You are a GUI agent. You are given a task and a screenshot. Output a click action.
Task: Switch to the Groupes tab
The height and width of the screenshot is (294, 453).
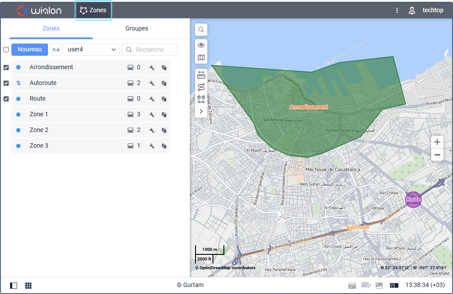(x=137, y=29)
